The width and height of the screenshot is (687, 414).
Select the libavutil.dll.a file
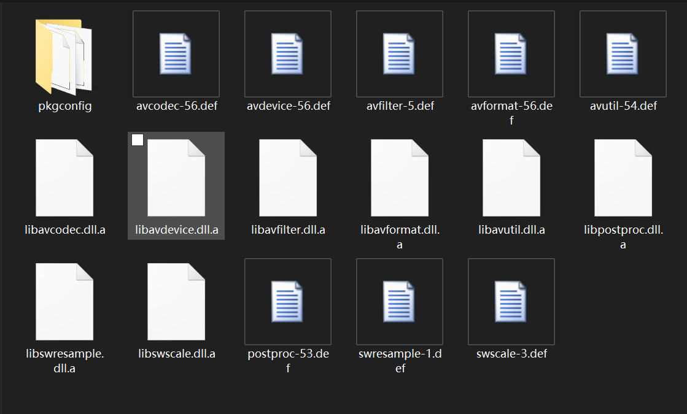pos(511,178)
